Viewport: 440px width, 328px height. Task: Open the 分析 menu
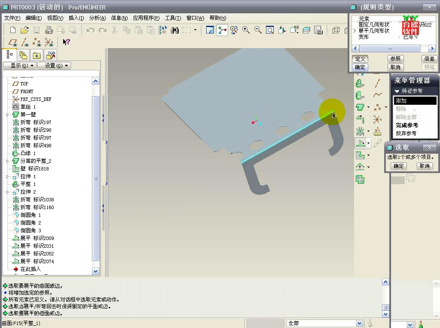pyautogui.click(x=98, y=18)
